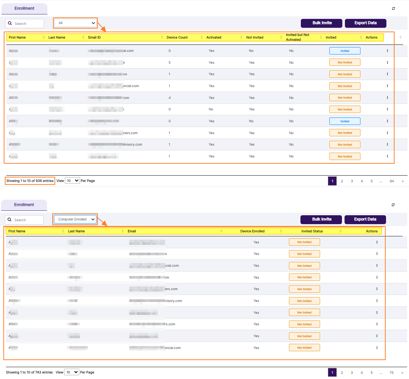
Task: Click the search magnifier icon
Action: [10, 23]
